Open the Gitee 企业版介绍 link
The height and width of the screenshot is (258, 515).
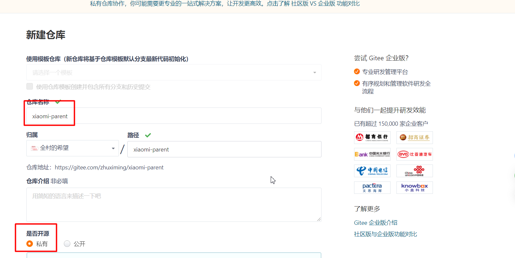tap(376, 223)
